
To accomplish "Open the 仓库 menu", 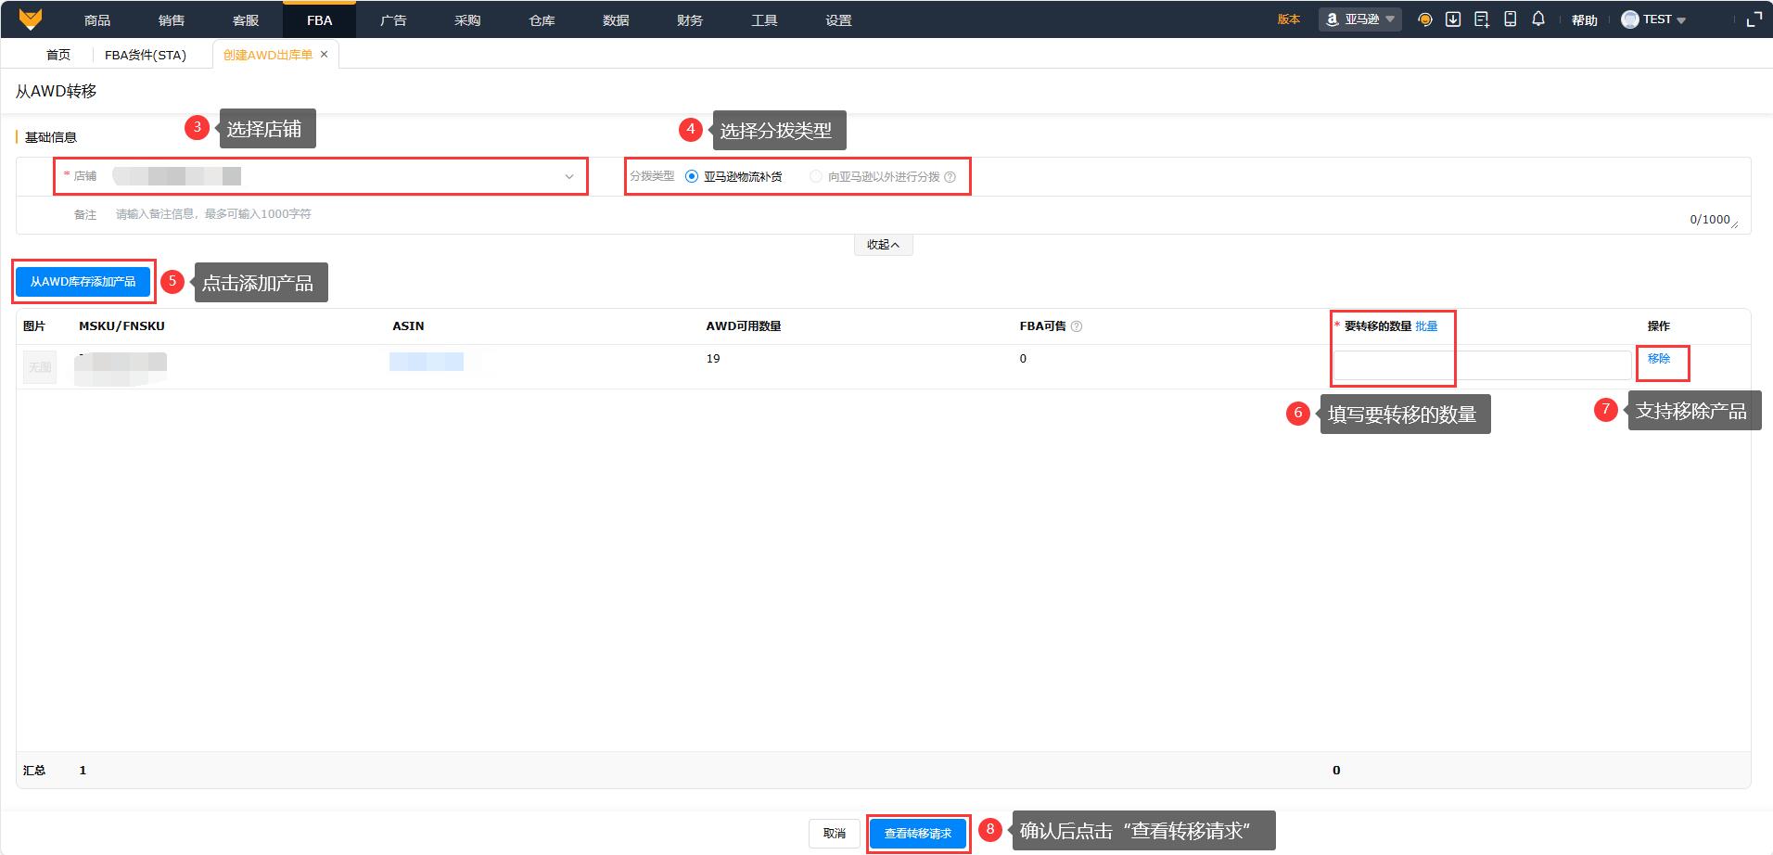I will (542, 19).
